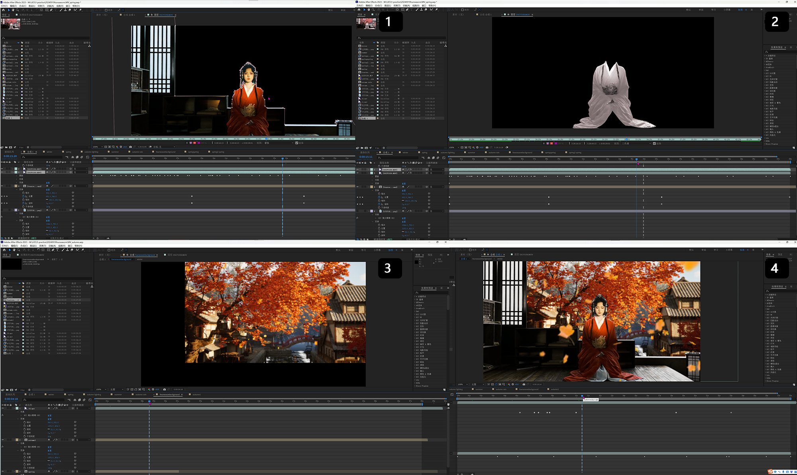797x475 pixels.
Task: Choose the Zoom tool in MV_autumn toolbar
Action: (19, 250)
